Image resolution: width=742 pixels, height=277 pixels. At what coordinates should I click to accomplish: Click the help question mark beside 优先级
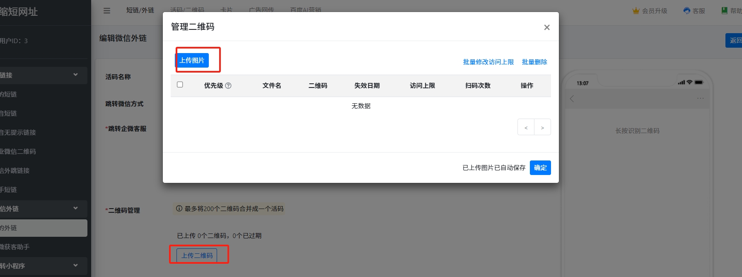pyautogui.click(x=228, y=86)
